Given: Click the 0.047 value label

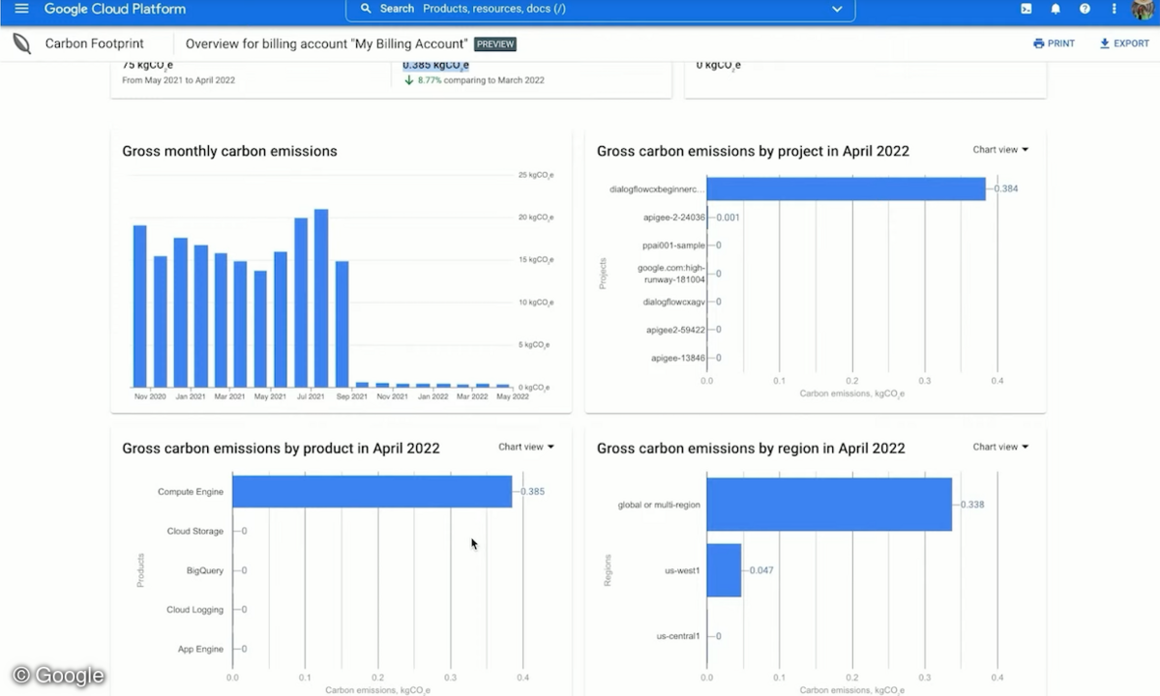Looking at the screenshot, I should tap(761, 570).
